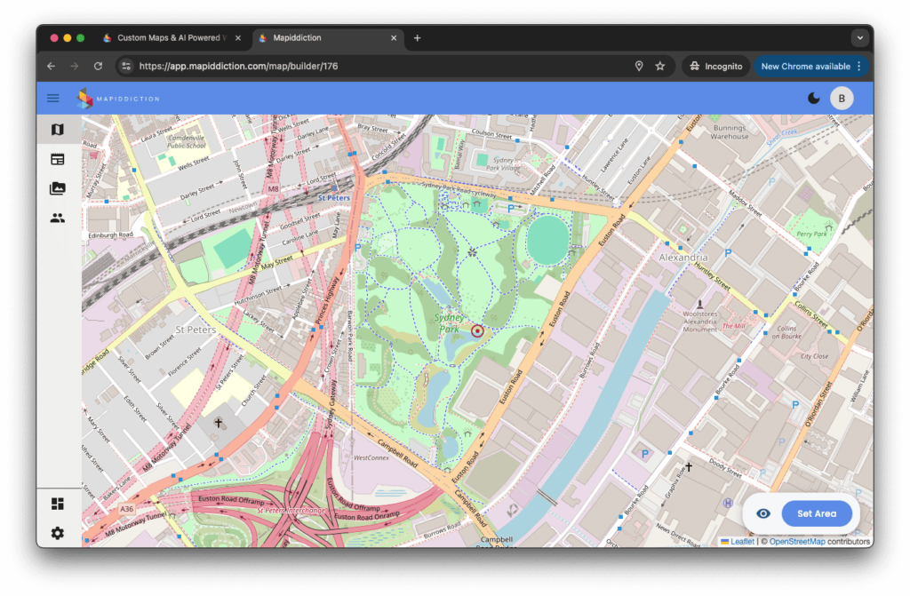Toggle visibility with the eye icon
The width and height of the screenshot is (910, 596).
(762, 513)
